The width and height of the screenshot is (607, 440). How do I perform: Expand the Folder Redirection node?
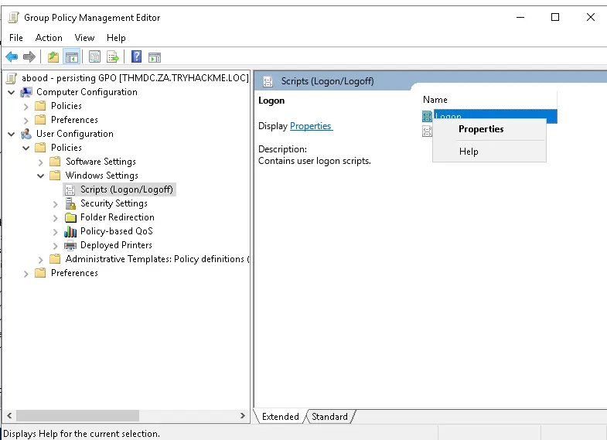coord(56,218)
